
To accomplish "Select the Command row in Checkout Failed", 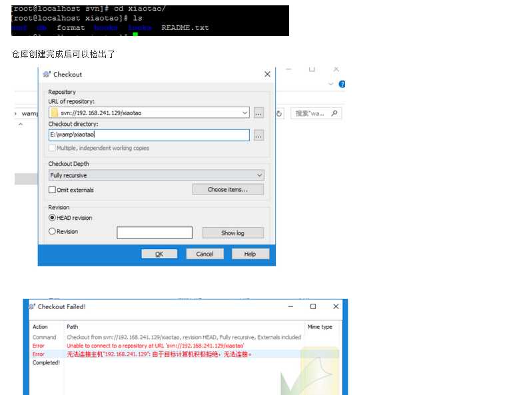I will (x=184, y=337).
